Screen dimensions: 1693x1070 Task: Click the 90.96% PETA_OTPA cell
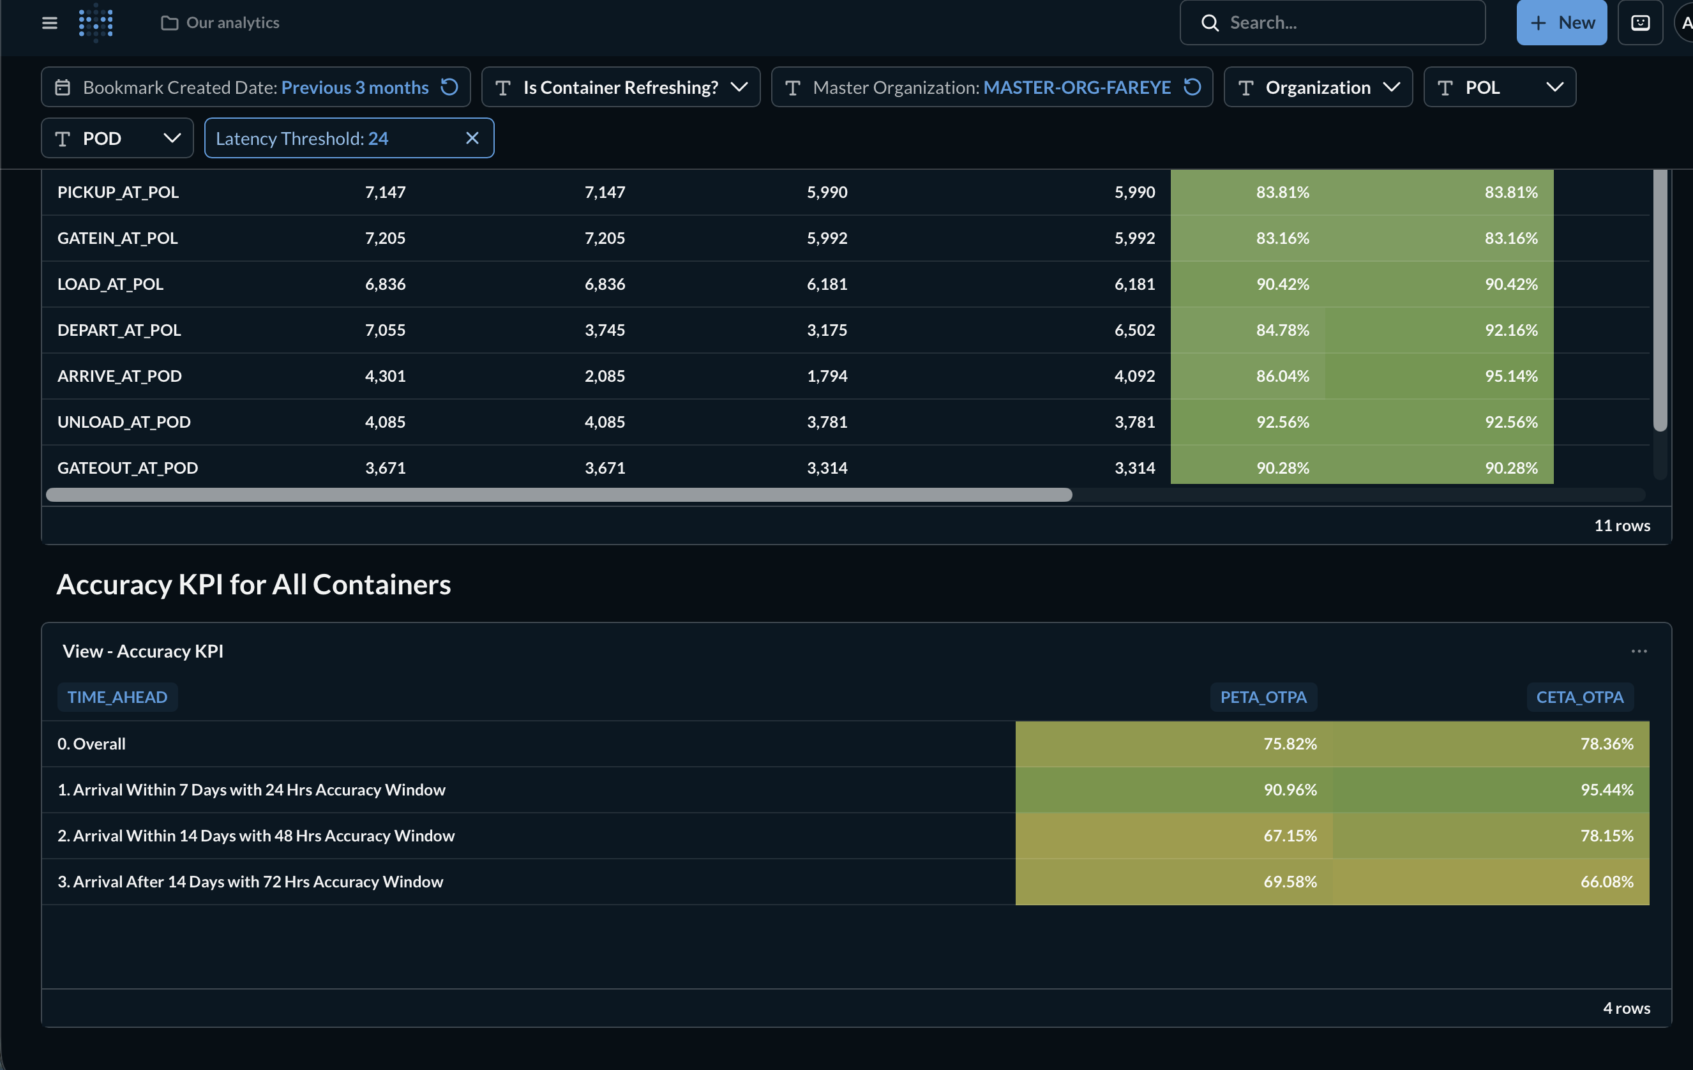(1174, 790)
